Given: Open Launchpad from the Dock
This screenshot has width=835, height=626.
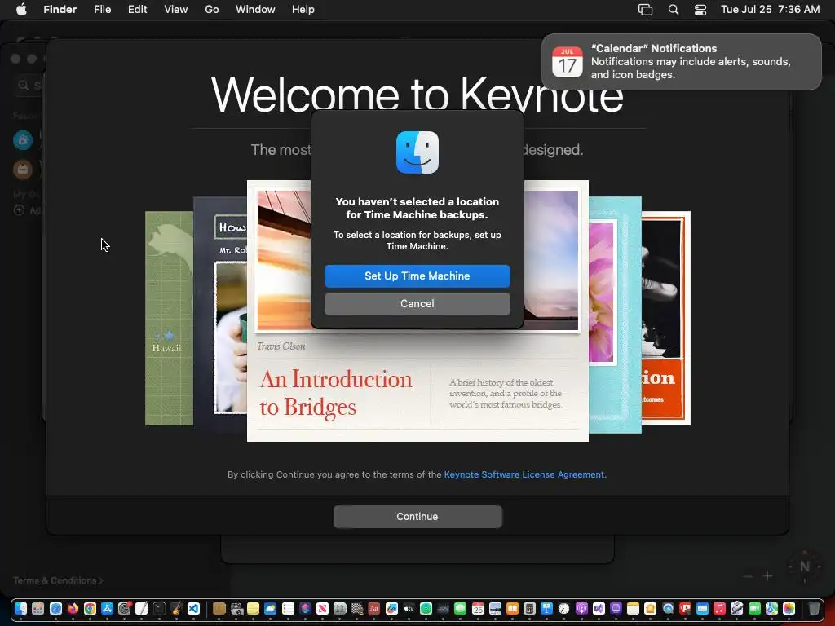Looking at the screenshot, I should tap(38, 608).
